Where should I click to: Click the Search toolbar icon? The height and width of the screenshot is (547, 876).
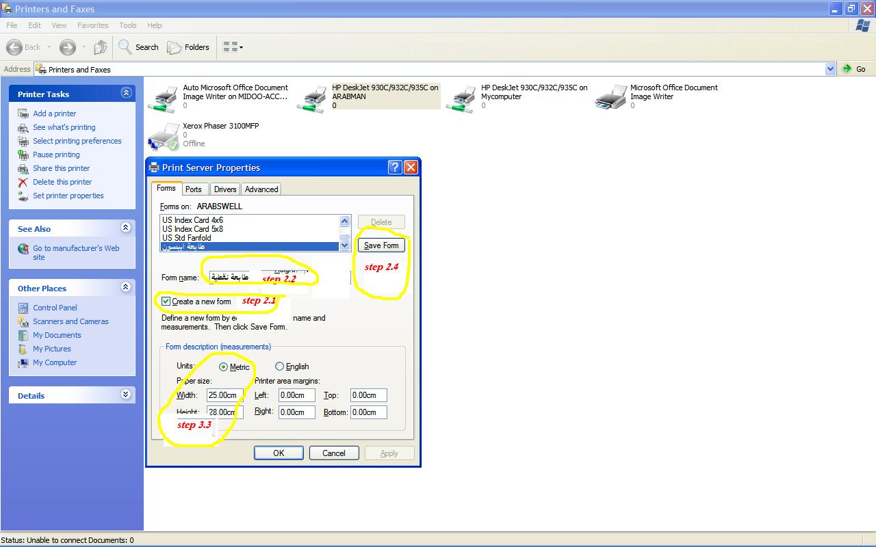[x=125, y=47]
